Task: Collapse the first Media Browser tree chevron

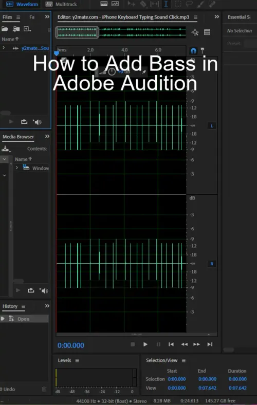Action: click(5, 159)
